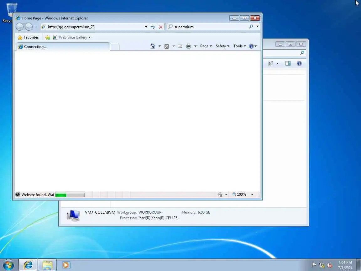
Task: Click the Back navigation button in Internet Explorer
Action: tap(19, 27)
